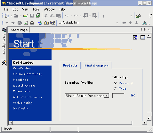
Task: Open the Web Hosting link
Action: 23,103
